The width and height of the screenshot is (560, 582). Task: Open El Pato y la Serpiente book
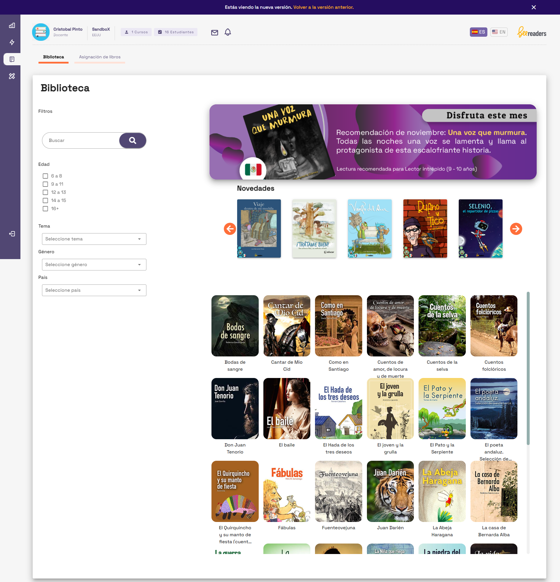[x=442, y=409]
